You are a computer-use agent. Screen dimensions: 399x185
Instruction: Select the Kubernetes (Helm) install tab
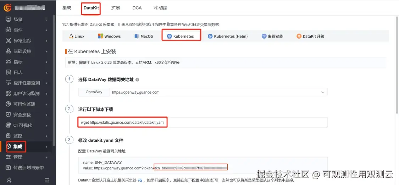click(227, 36)
